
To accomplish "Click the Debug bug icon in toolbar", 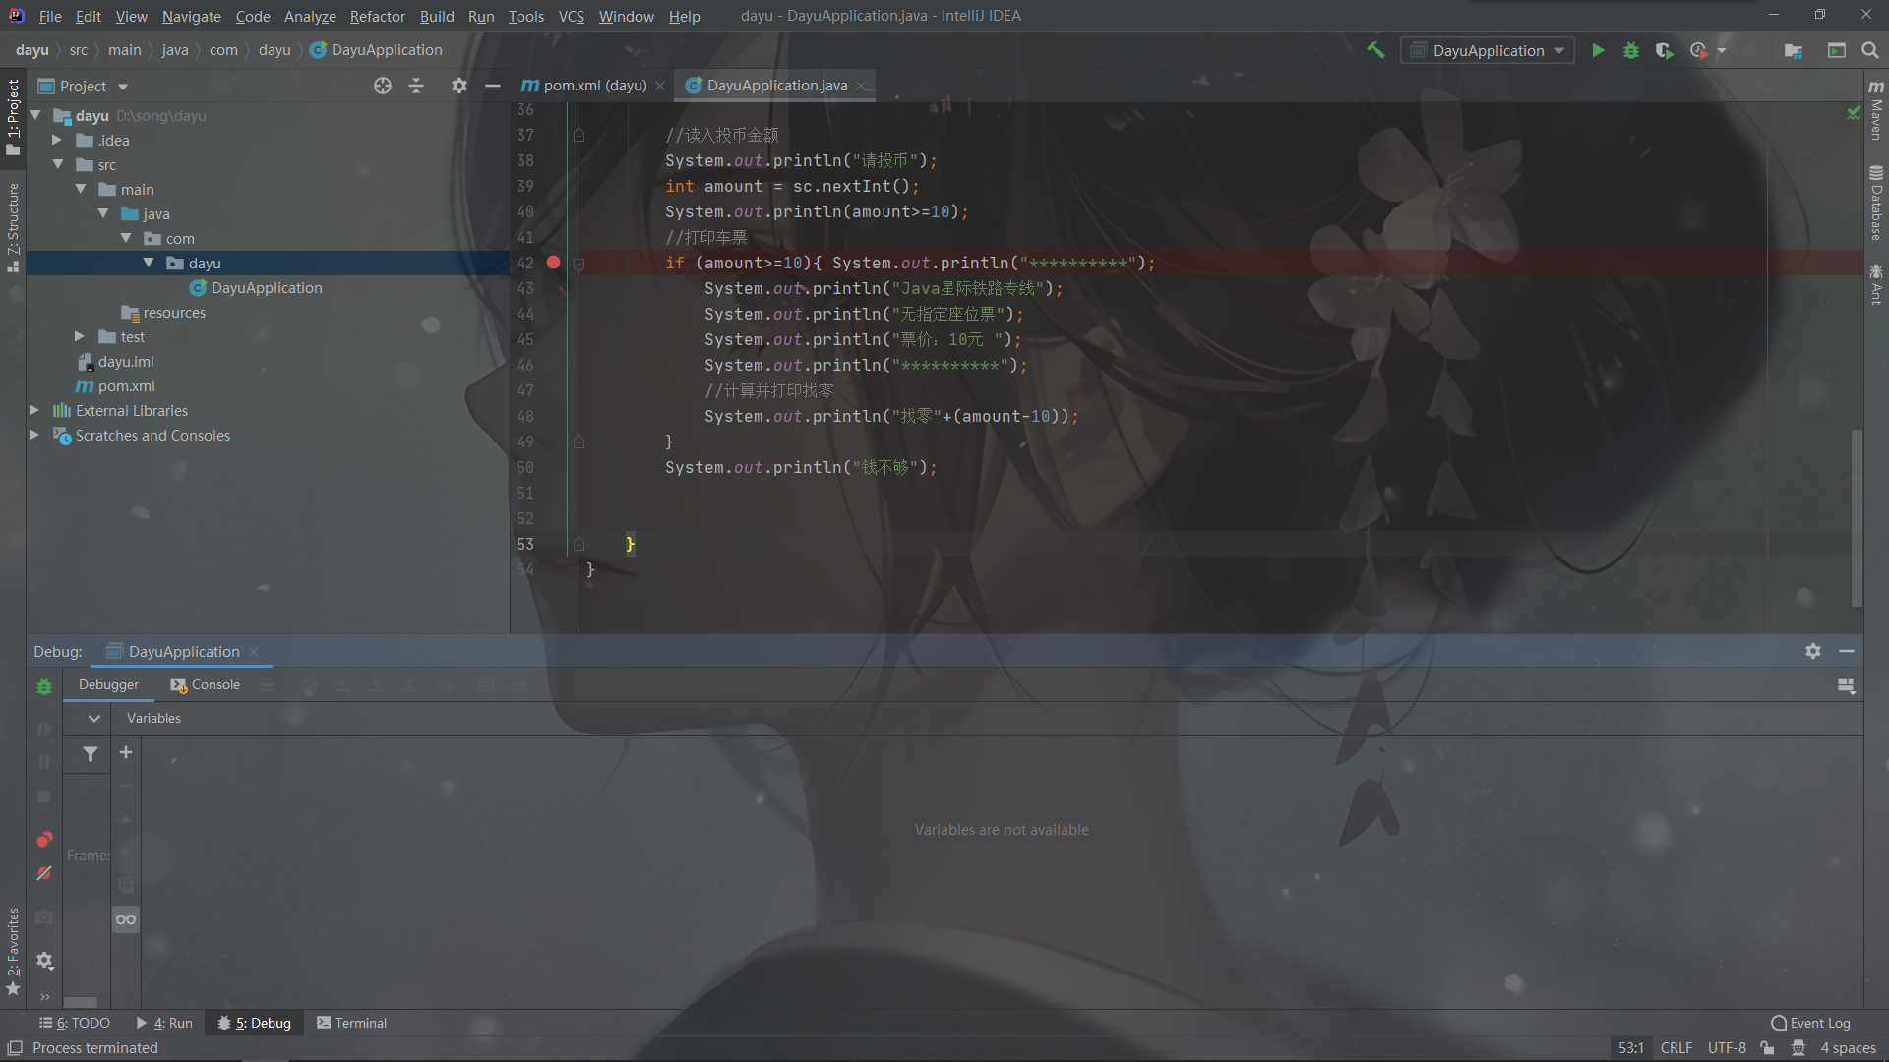I will [1631, 50].
